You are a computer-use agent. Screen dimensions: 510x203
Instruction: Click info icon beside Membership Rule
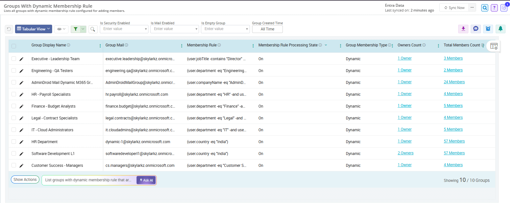(219, 45)
